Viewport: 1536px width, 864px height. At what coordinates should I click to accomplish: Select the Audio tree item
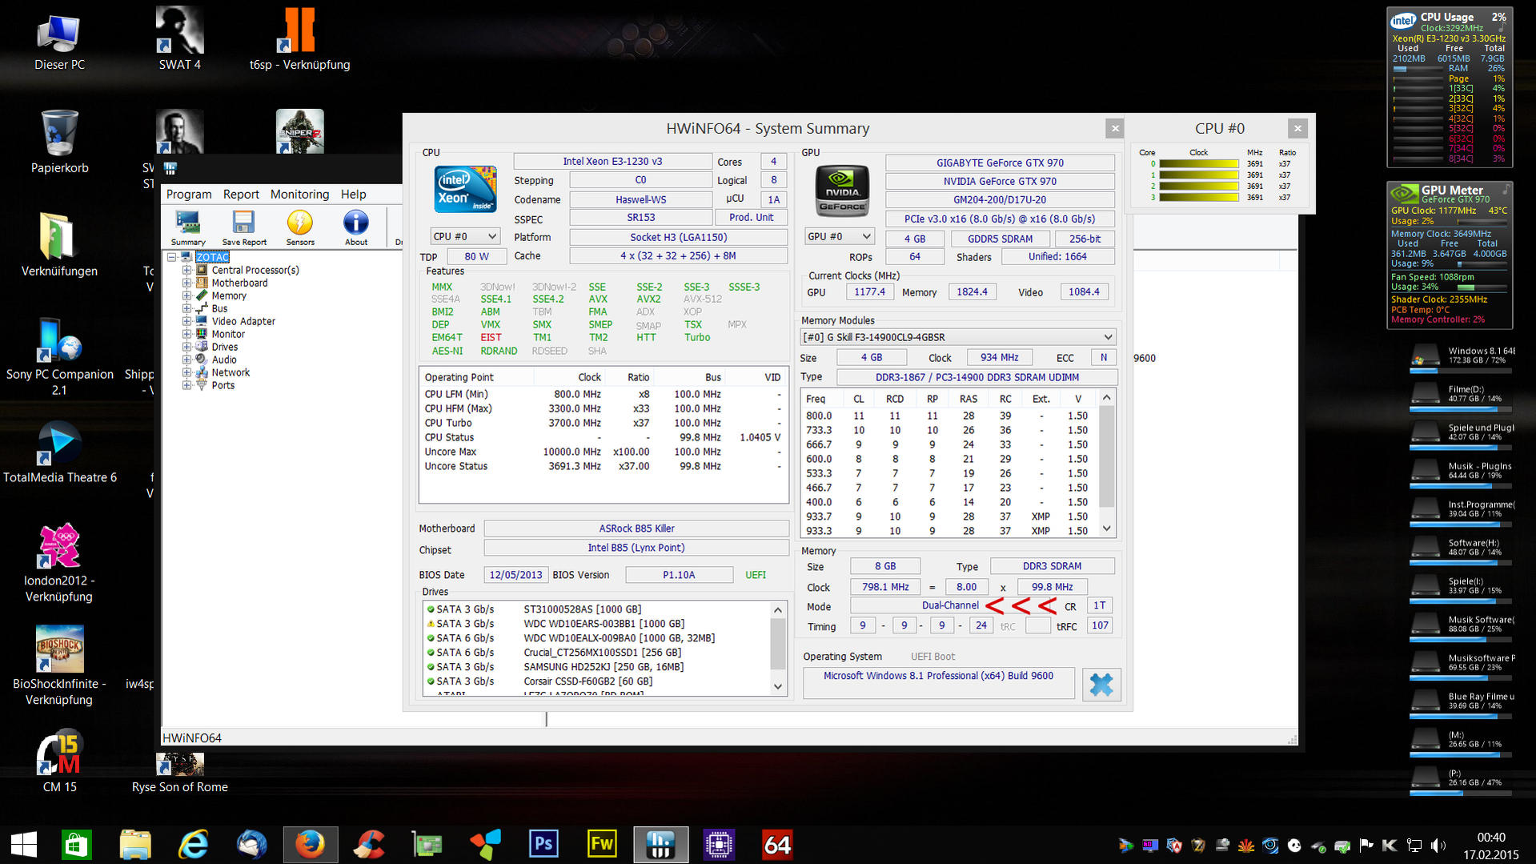click(224, 360)
